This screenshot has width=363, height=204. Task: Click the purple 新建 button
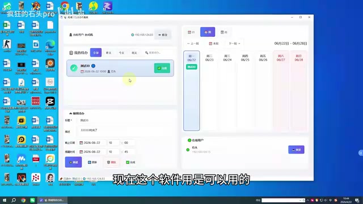[x=73, y=162]
